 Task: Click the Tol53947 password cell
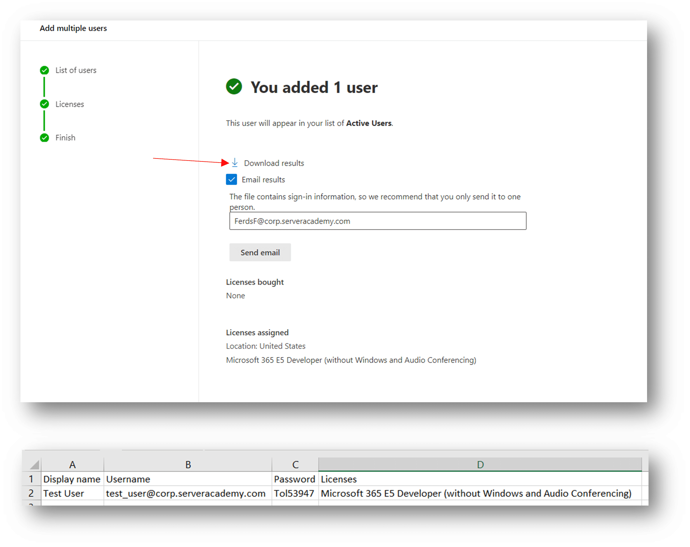pos(294,493)
